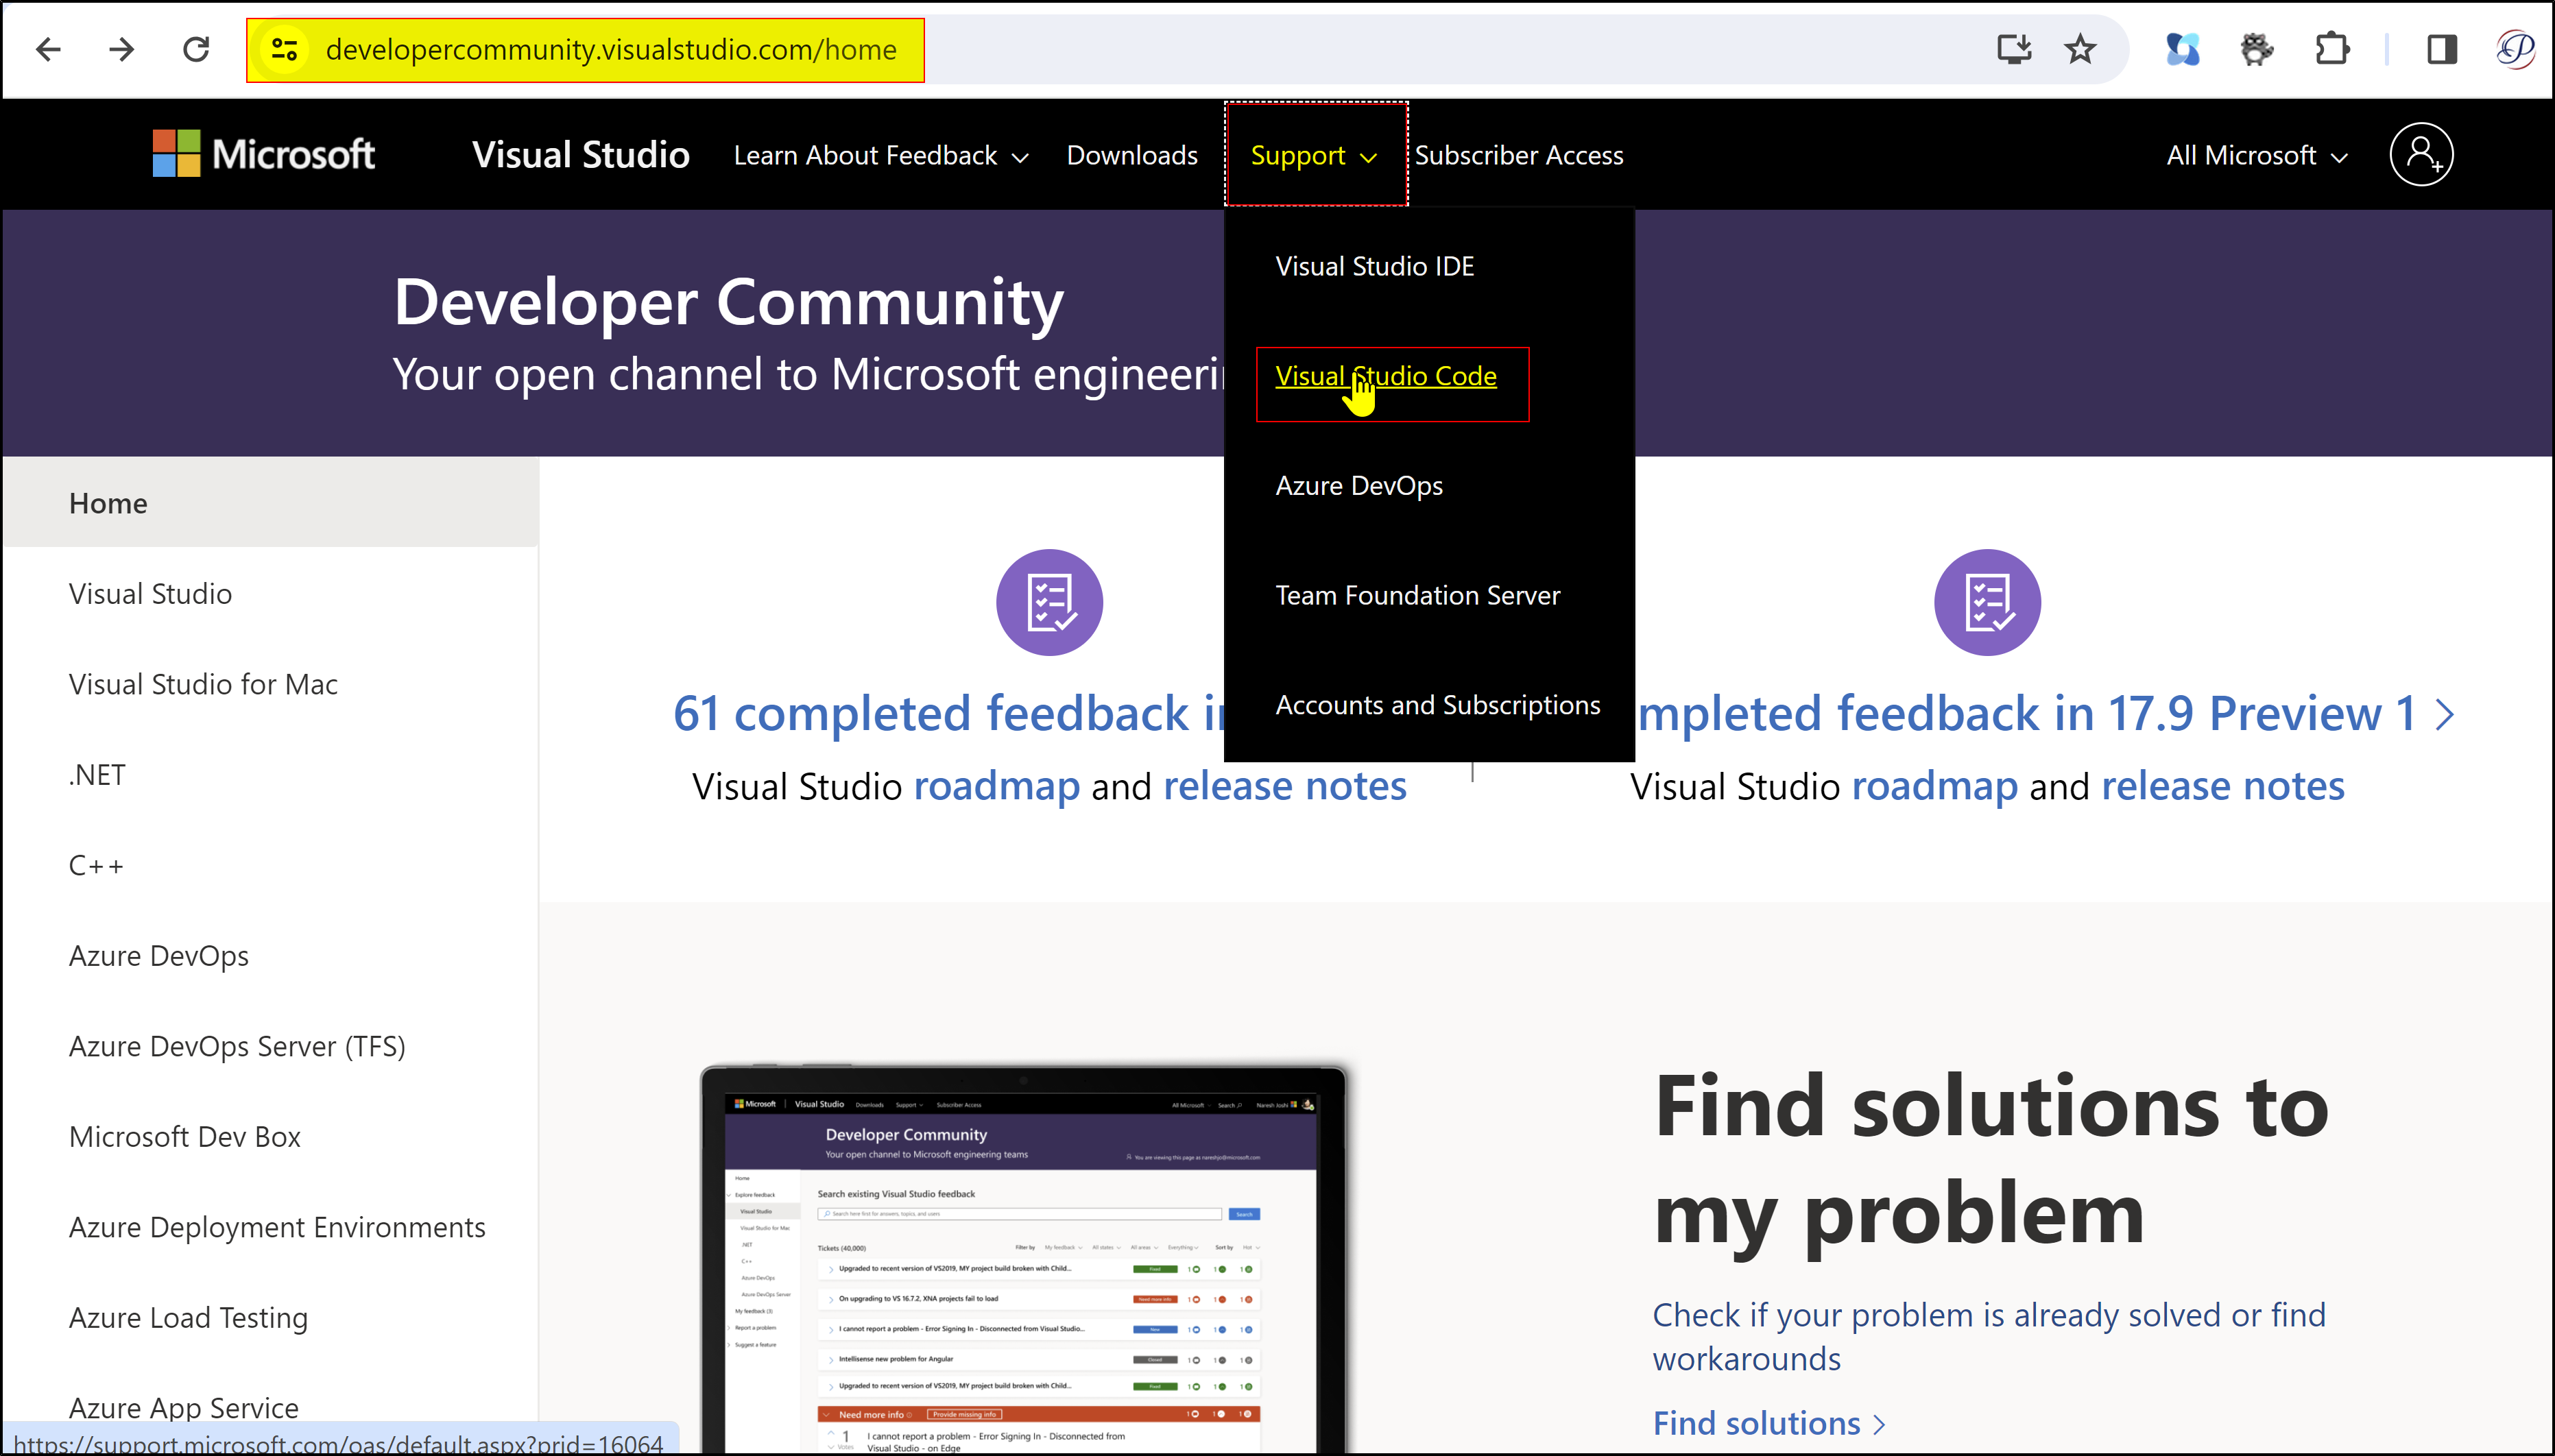2555x1456 pixels.
Task: Click chevron after 17.9 Preview 1
Action: (2444, 714)
